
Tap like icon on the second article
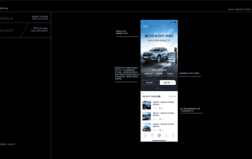click(x=160, y=119)
